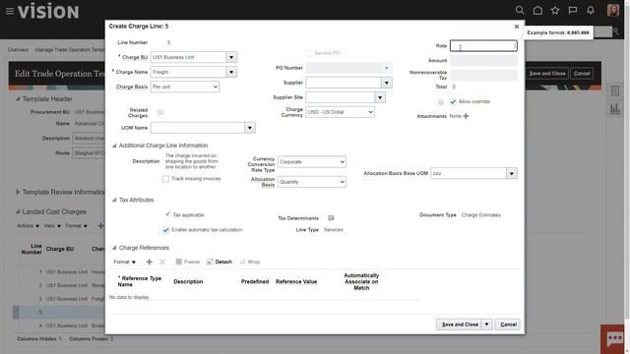The image size is (630, 354).
Task: Add a charge reference row
Action: [x=149, y=262]
